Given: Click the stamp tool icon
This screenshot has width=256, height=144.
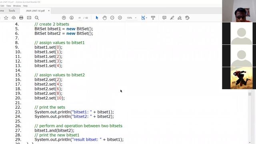Looking at the screenshot, I should coord(188,18).
